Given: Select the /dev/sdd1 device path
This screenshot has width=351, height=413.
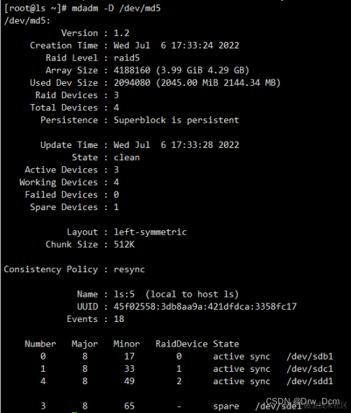Looking at the screenshot, I should 310,381.
